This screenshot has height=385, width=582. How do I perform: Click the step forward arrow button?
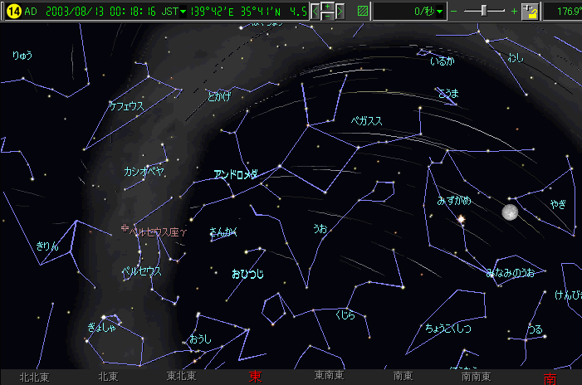point(341,11)
